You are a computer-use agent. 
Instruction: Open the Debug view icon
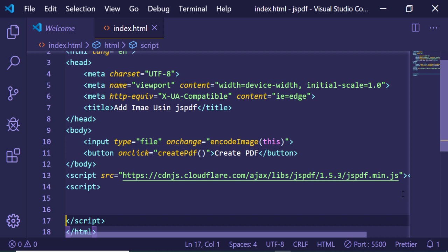tap(13, 124)
